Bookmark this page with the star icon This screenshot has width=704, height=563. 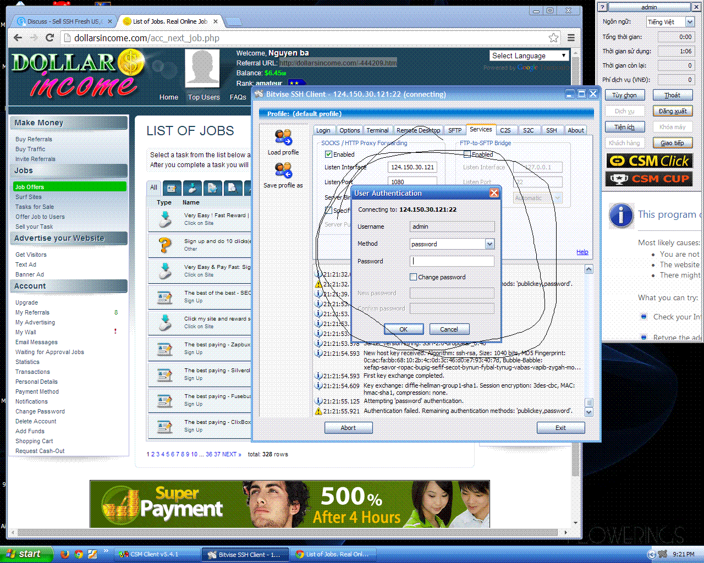pyautogui.click(x=553, y=38)
